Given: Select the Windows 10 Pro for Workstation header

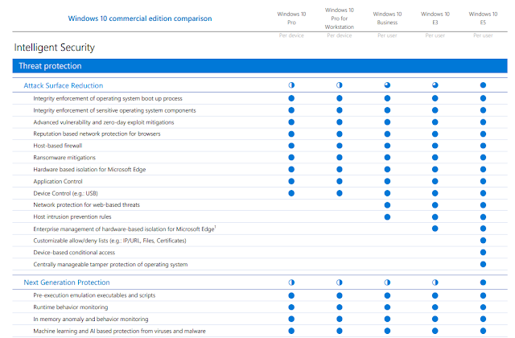Looking at the screenshot, I should pos(340,19).
